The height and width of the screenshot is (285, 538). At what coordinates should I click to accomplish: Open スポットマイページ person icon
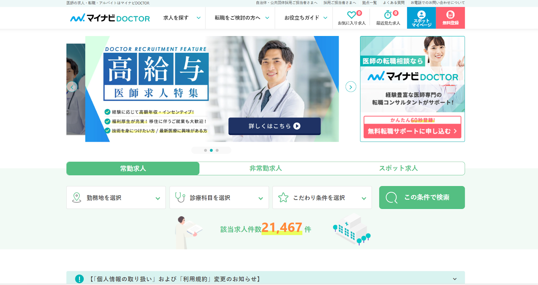pyautogui.click(x=421, y=15)
